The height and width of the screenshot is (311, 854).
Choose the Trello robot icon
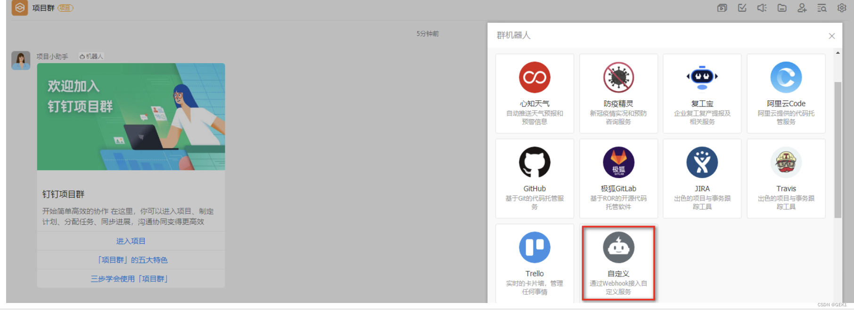(x=534, y=247)
